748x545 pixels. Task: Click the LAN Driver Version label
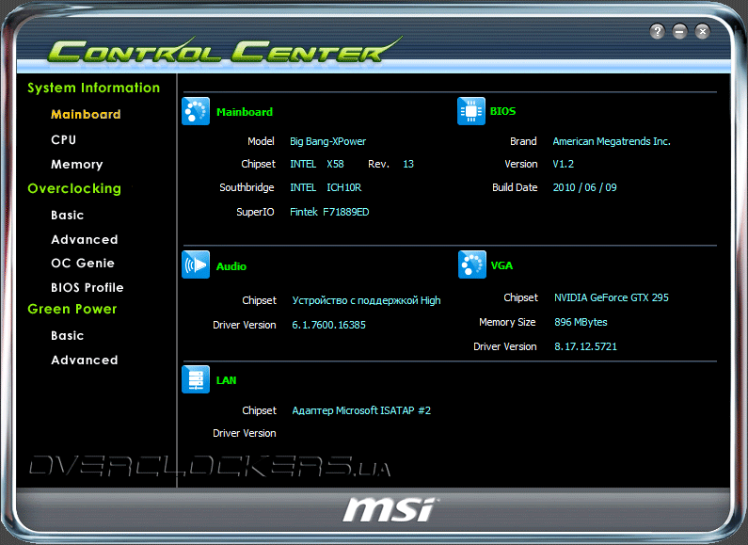pos(245,433)
